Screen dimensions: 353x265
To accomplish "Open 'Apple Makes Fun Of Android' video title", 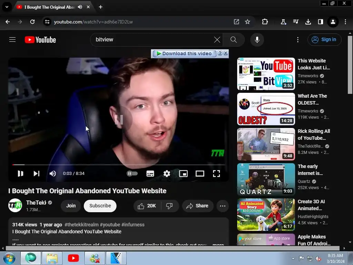I will pos(314,240).
